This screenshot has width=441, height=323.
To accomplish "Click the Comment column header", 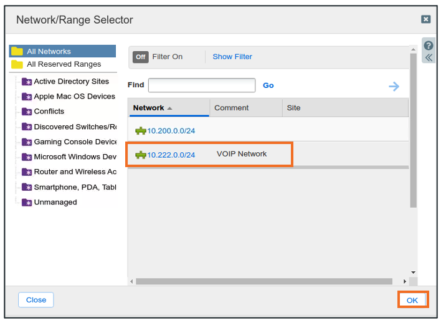I will 232,108.
